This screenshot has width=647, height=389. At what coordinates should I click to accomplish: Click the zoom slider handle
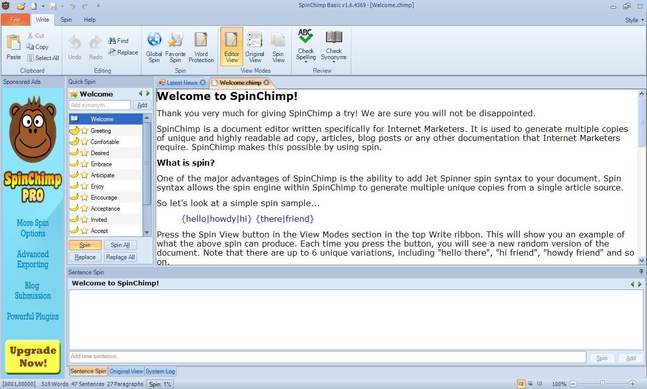(x=603, y=384)
